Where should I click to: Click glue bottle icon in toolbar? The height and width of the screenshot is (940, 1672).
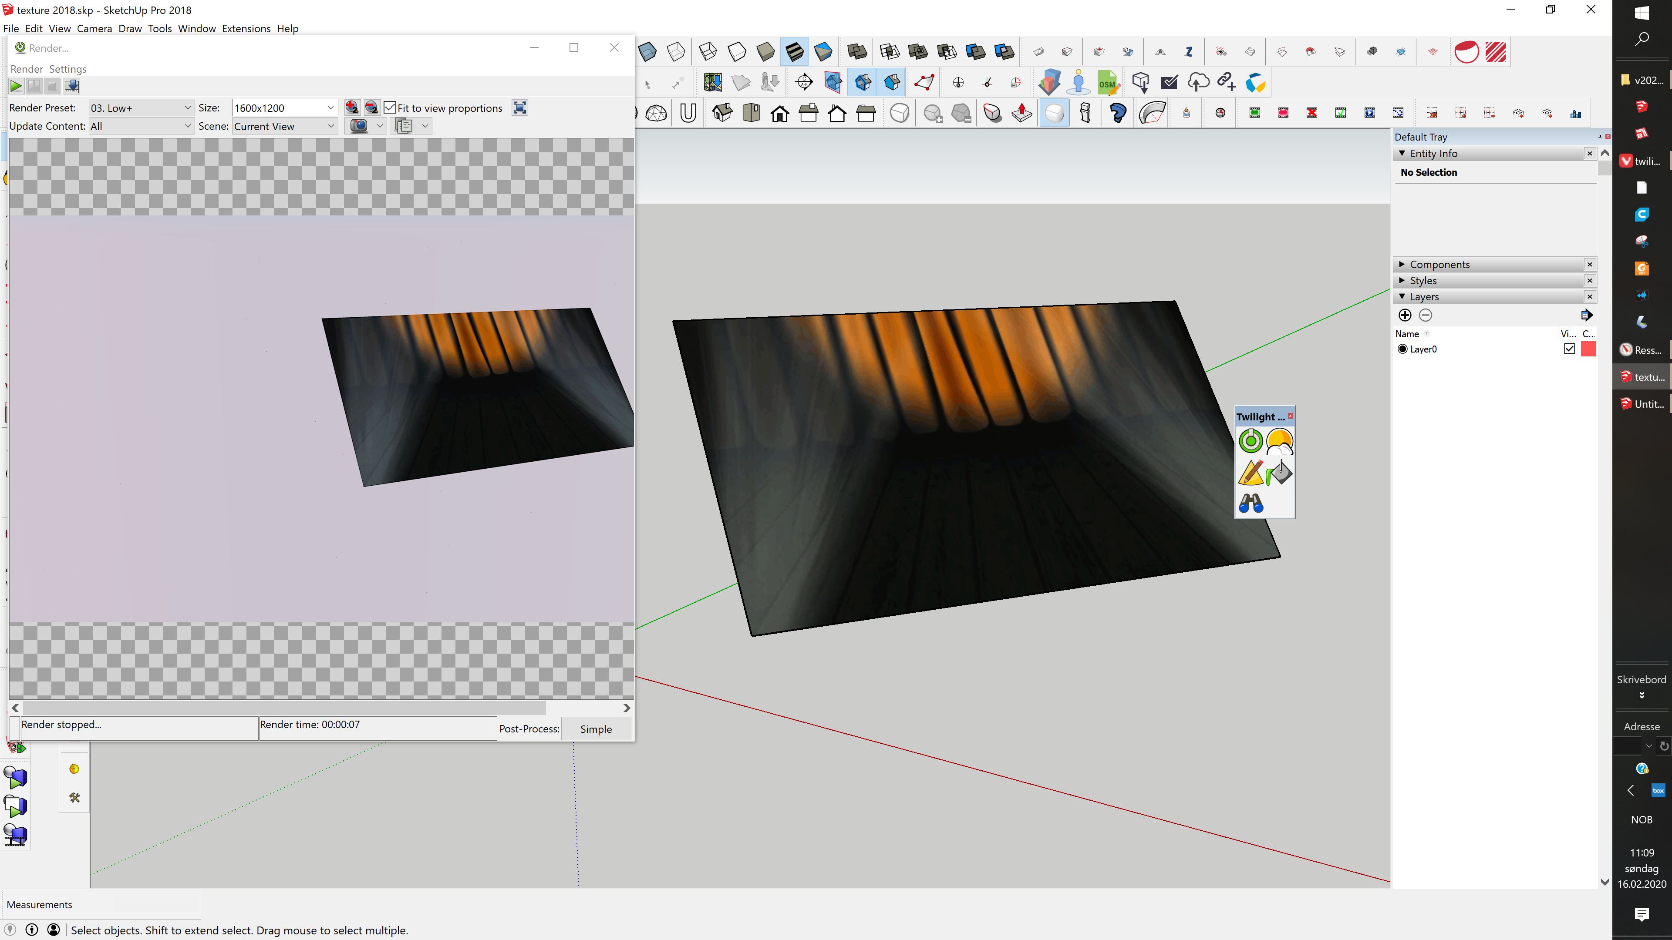(x=1187, y=114)
